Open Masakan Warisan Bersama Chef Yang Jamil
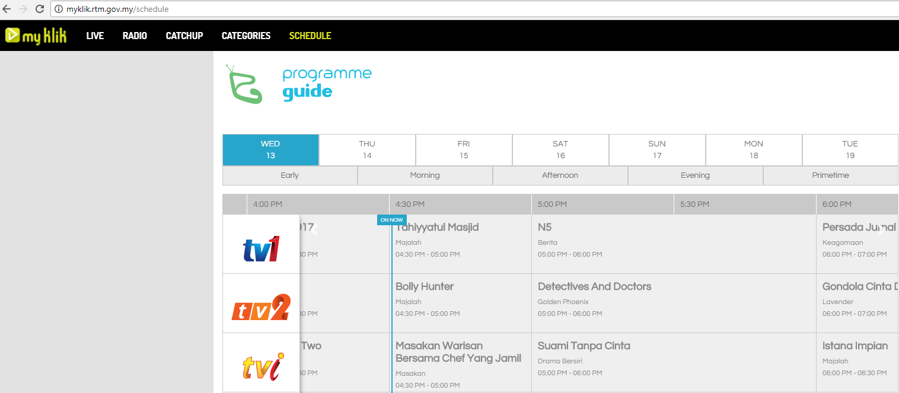899x393 pixels. point(461,363)
